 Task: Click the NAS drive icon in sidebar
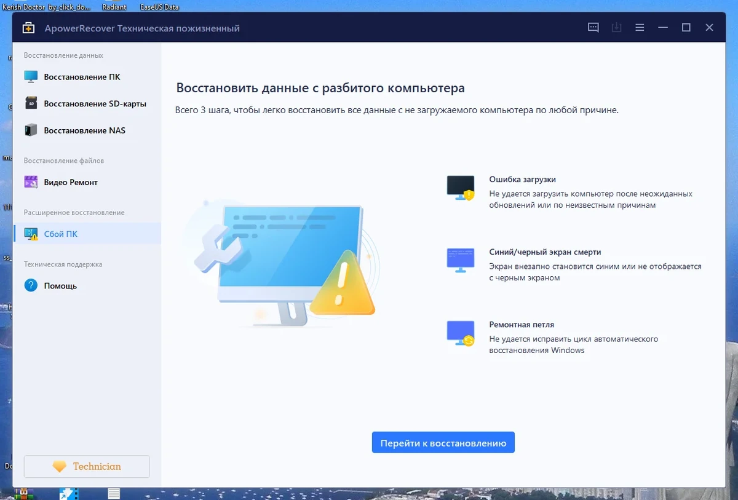point(31,130)
